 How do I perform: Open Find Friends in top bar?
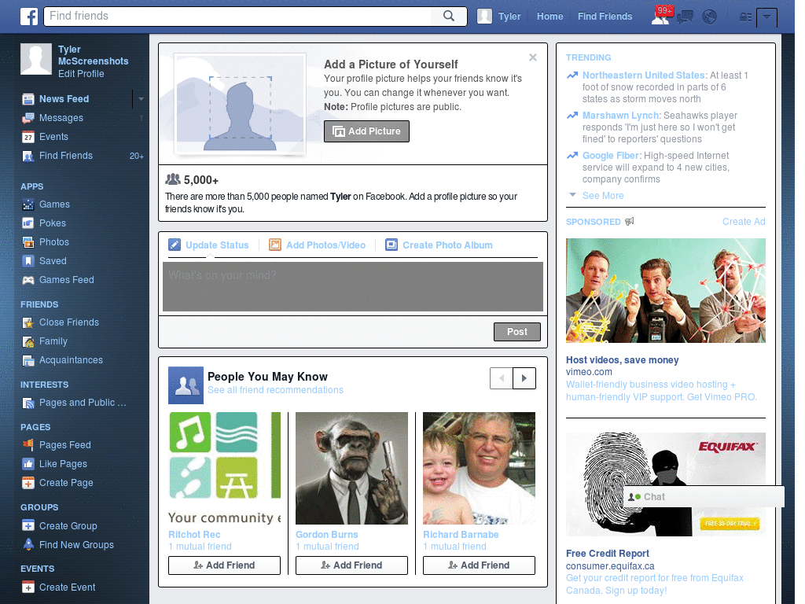(605, 17)
